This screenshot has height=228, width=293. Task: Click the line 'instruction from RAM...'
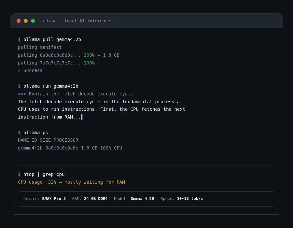pyautogui.click(x=49, y=117)
